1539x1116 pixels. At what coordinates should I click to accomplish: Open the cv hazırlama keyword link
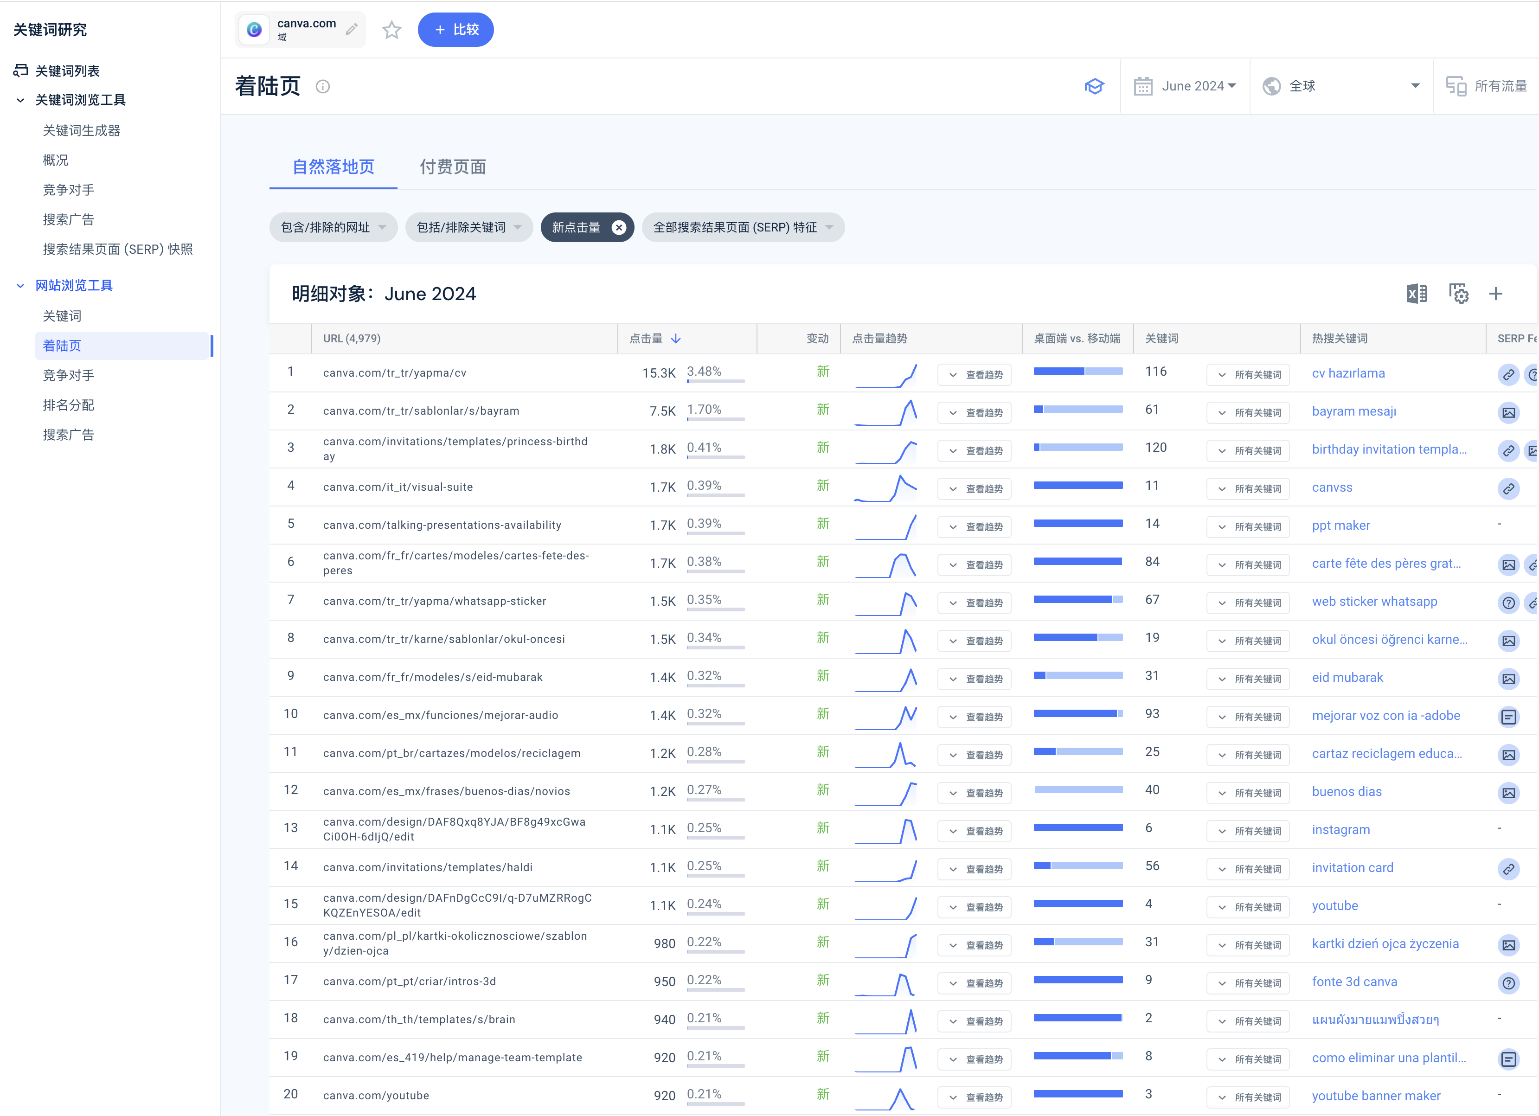point(1348,373)
